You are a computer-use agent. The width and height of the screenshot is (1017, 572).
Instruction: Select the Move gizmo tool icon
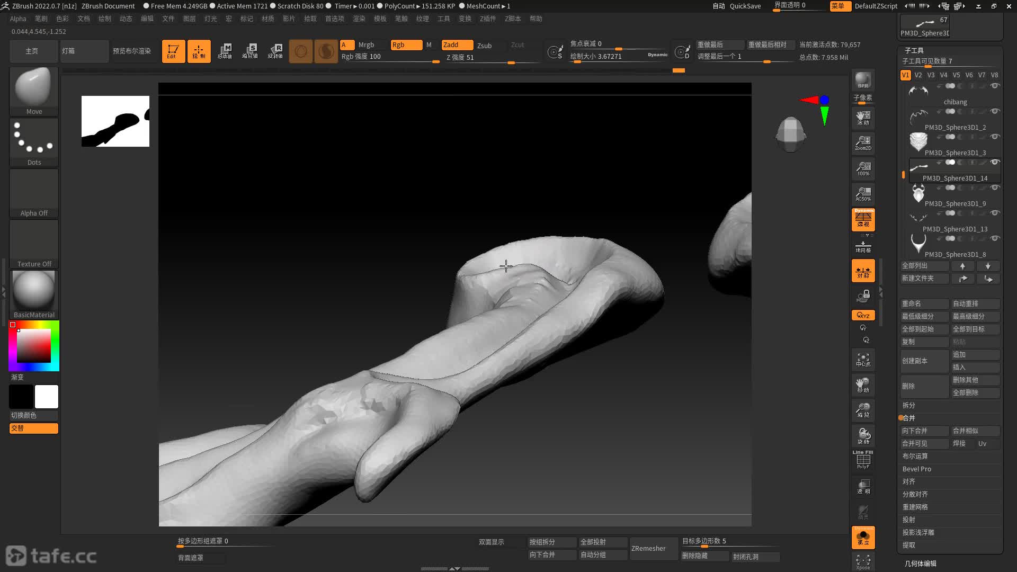[225, 51]
